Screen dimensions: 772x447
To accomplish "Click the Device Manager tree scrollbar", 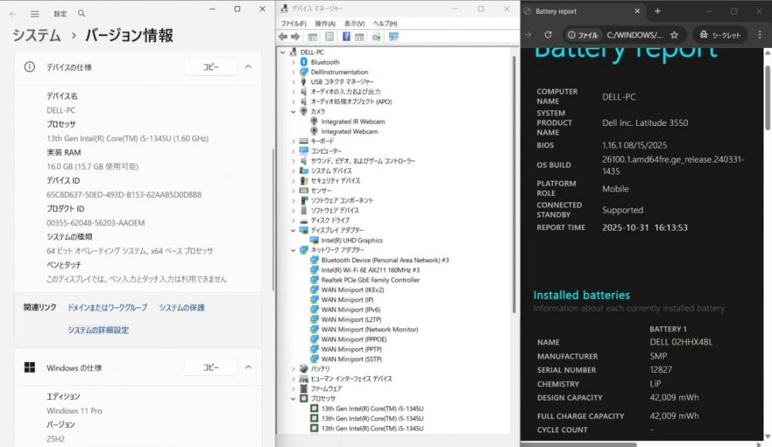I will coord(514,185).
